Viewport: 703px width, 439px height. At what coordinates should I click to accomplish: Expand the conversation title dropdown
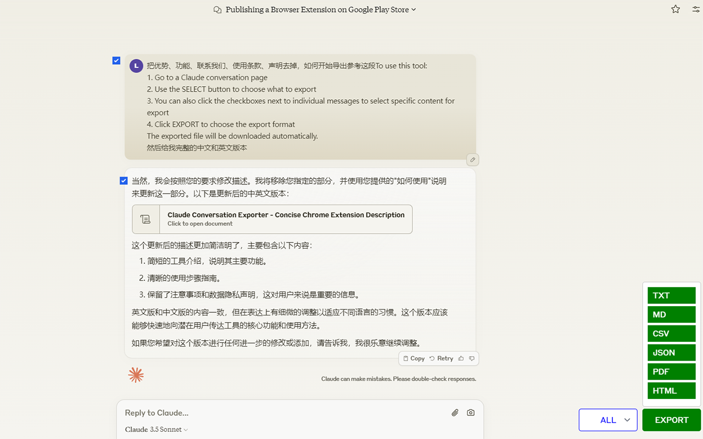click(x=414, y=10)
